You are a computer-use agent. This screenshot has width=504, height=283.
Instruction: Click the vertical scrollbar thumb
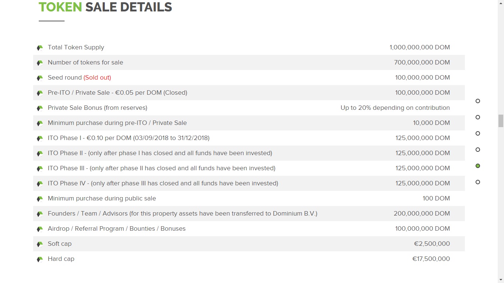501,121
